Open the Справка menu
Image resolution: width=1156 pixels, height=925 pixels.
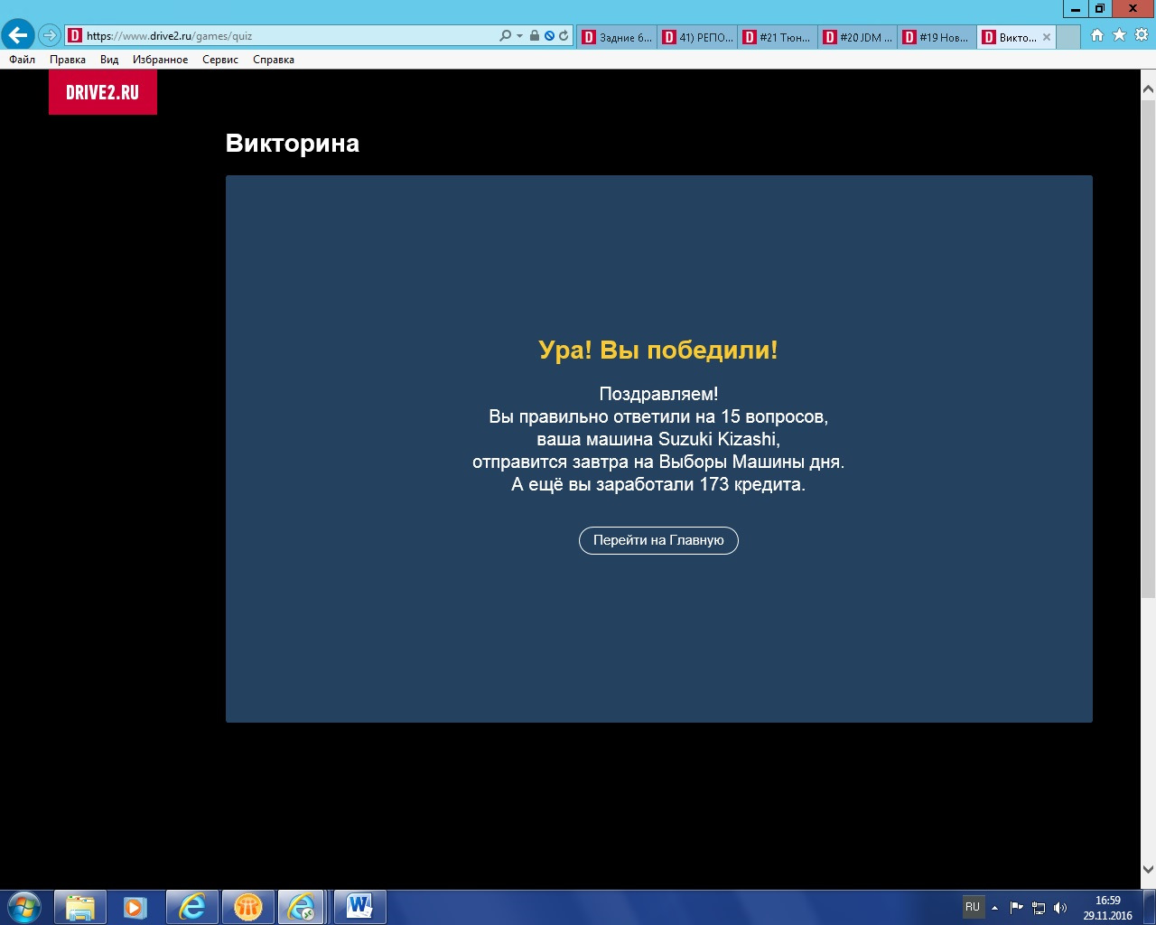pyautogui.click(x=274, y=60)
